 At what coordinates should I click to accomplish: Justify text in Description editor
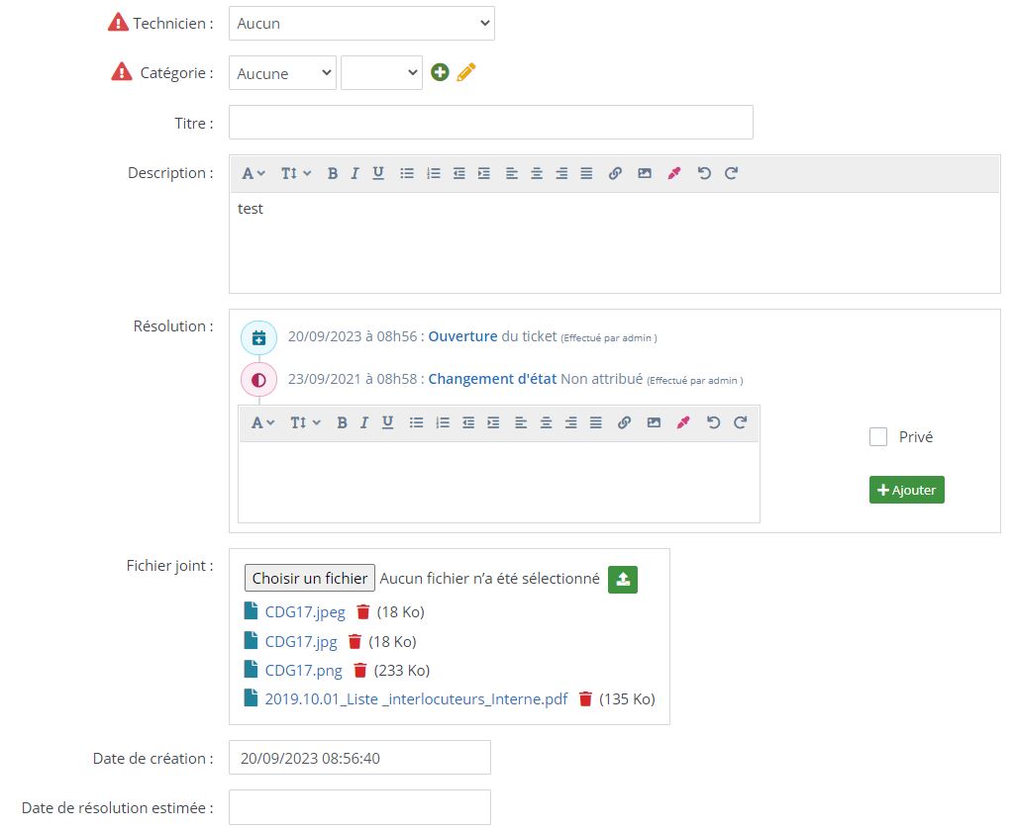tap(586, 173)
